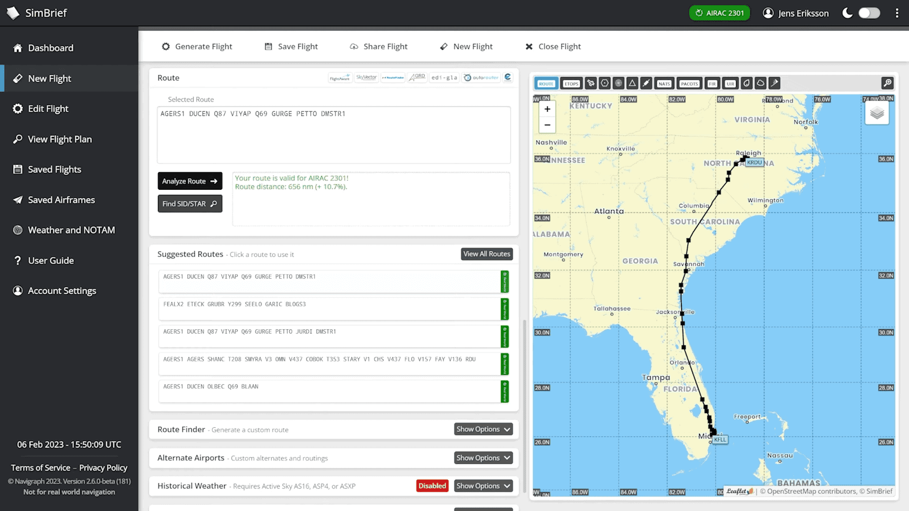Zoom out on the map

pyautogui.click(x=547, y=125)
